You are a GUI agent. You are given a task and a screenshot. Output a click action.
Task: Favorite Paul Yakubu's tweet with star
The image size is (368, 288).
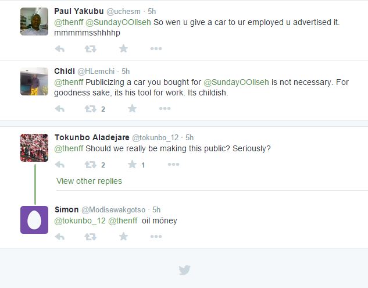pos(123,49)
